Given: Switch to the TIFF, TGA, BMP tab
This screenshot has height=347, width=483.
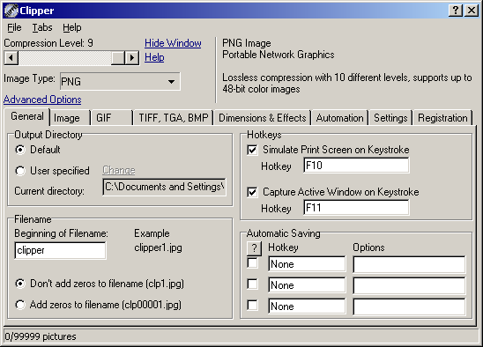Looking at the screenshot, I should click(173, 118).
